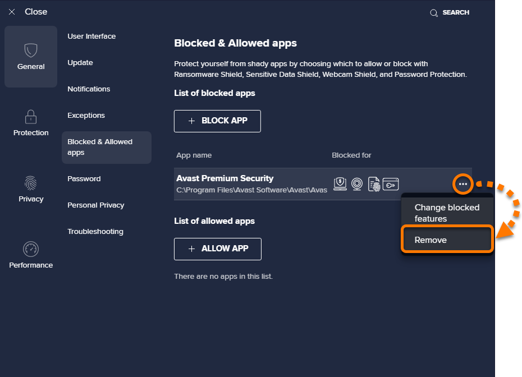Click the Performance gauge icon
This screenshot has height=377, width=522.
click(31, 249)
